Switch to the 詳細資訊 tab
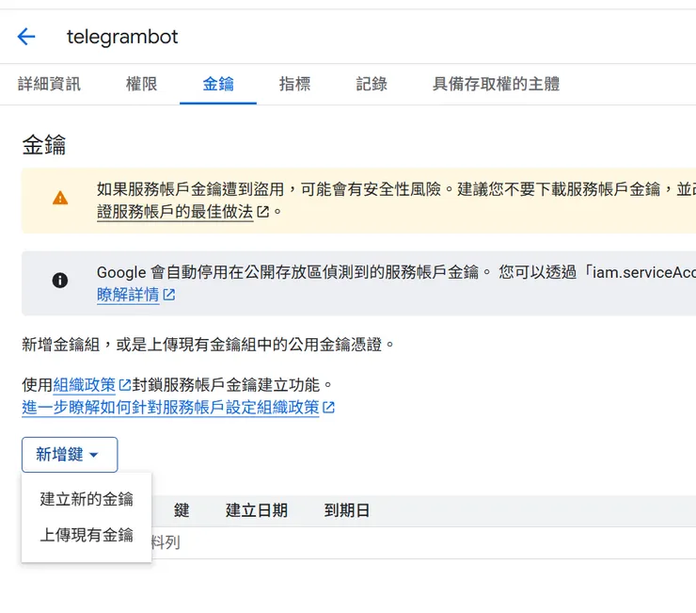This screenshot has width=696, height=613. tap(49, 84)
